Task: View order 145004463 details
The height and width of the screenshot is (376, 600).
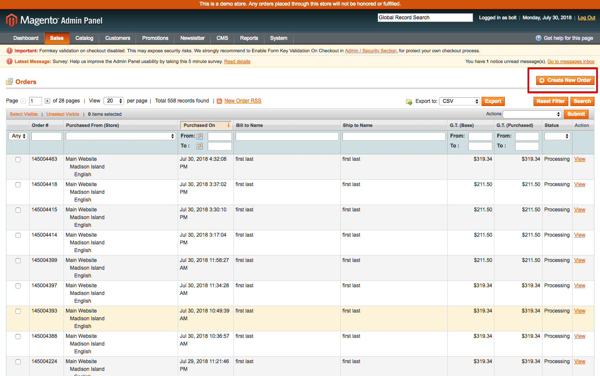Action: tap(580, 159)
